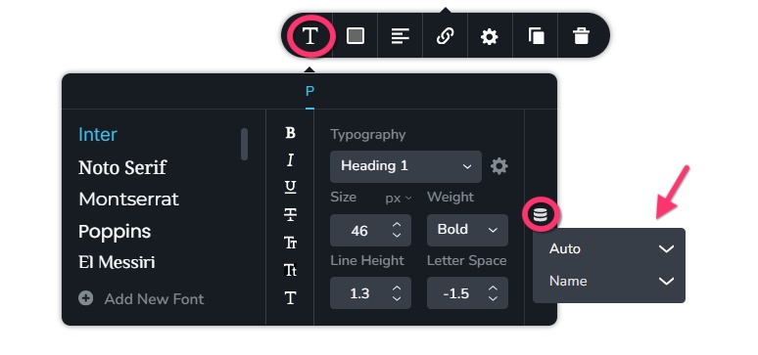Click the Typography label text
The image size is (758, 355).
pos(368,134)
